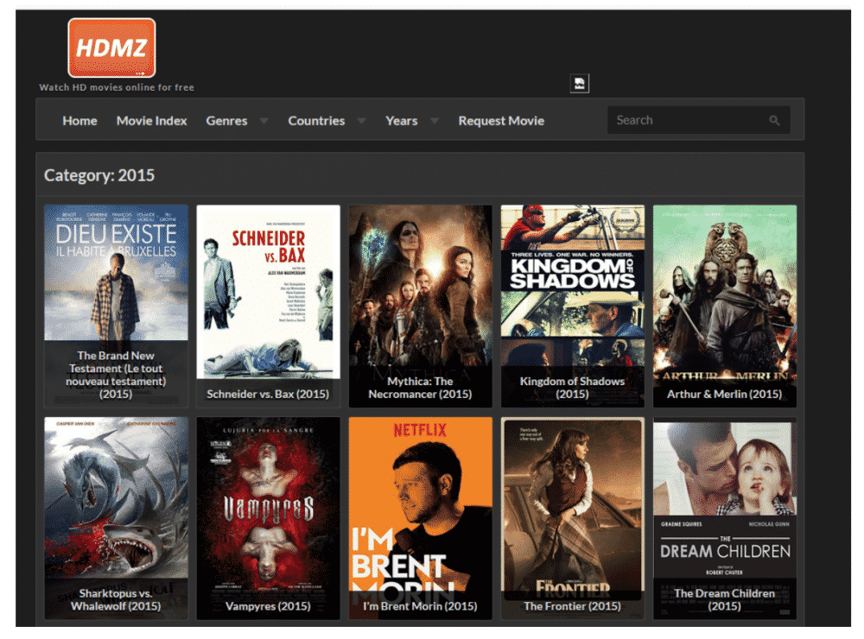
Task: Click the small broken image icon above navbar
Action: pyautogui.click(x=579, y=84)
